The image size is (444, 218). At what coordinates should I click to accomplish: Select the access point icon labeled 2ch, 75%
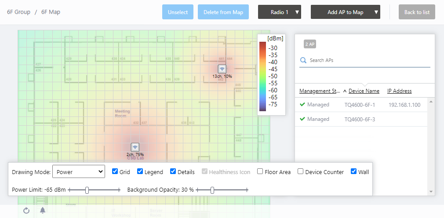135,147
